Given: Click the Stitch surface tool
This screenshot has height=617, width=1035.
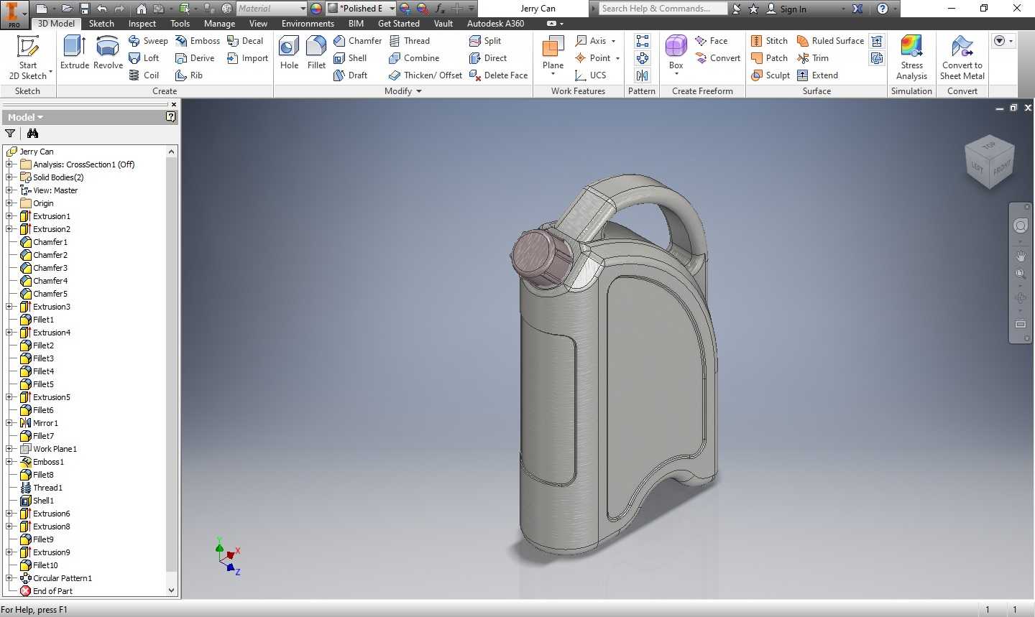Looking at the screenshot, I should click(769, 41).
